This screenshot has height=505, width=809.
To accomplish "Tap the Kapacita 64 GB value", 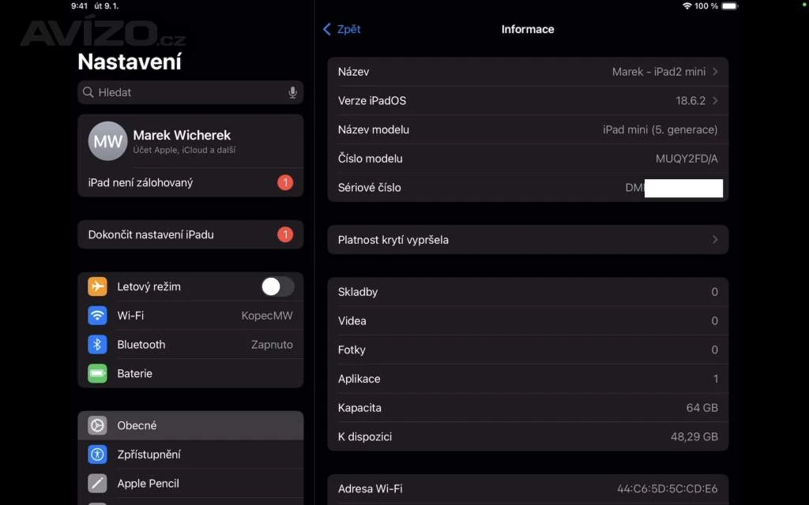I will [x=702, y=408].
